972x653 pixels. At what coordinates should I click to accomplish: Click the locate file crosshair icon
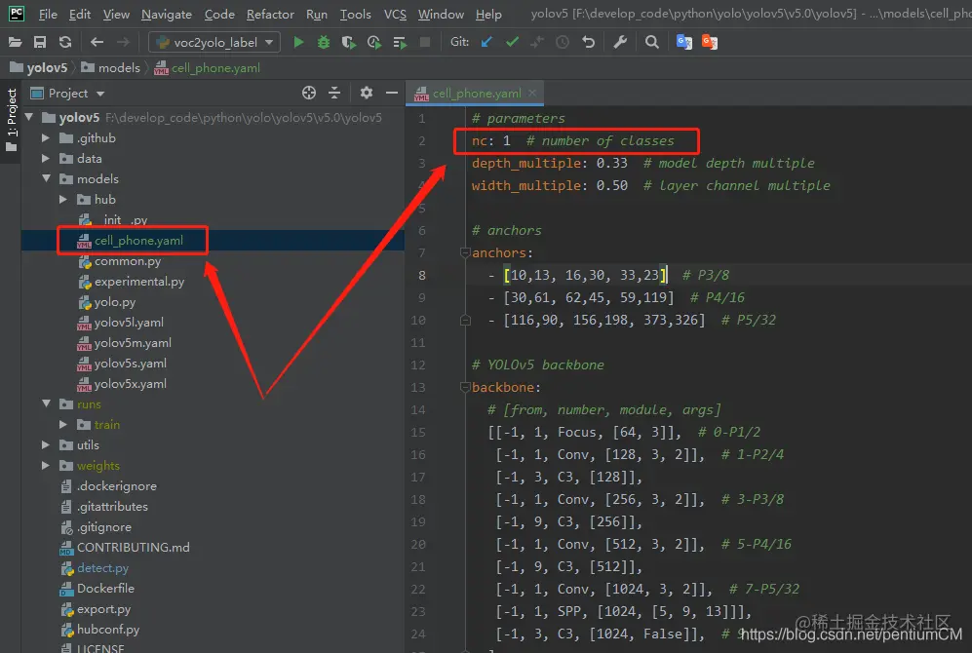point(309,93)
